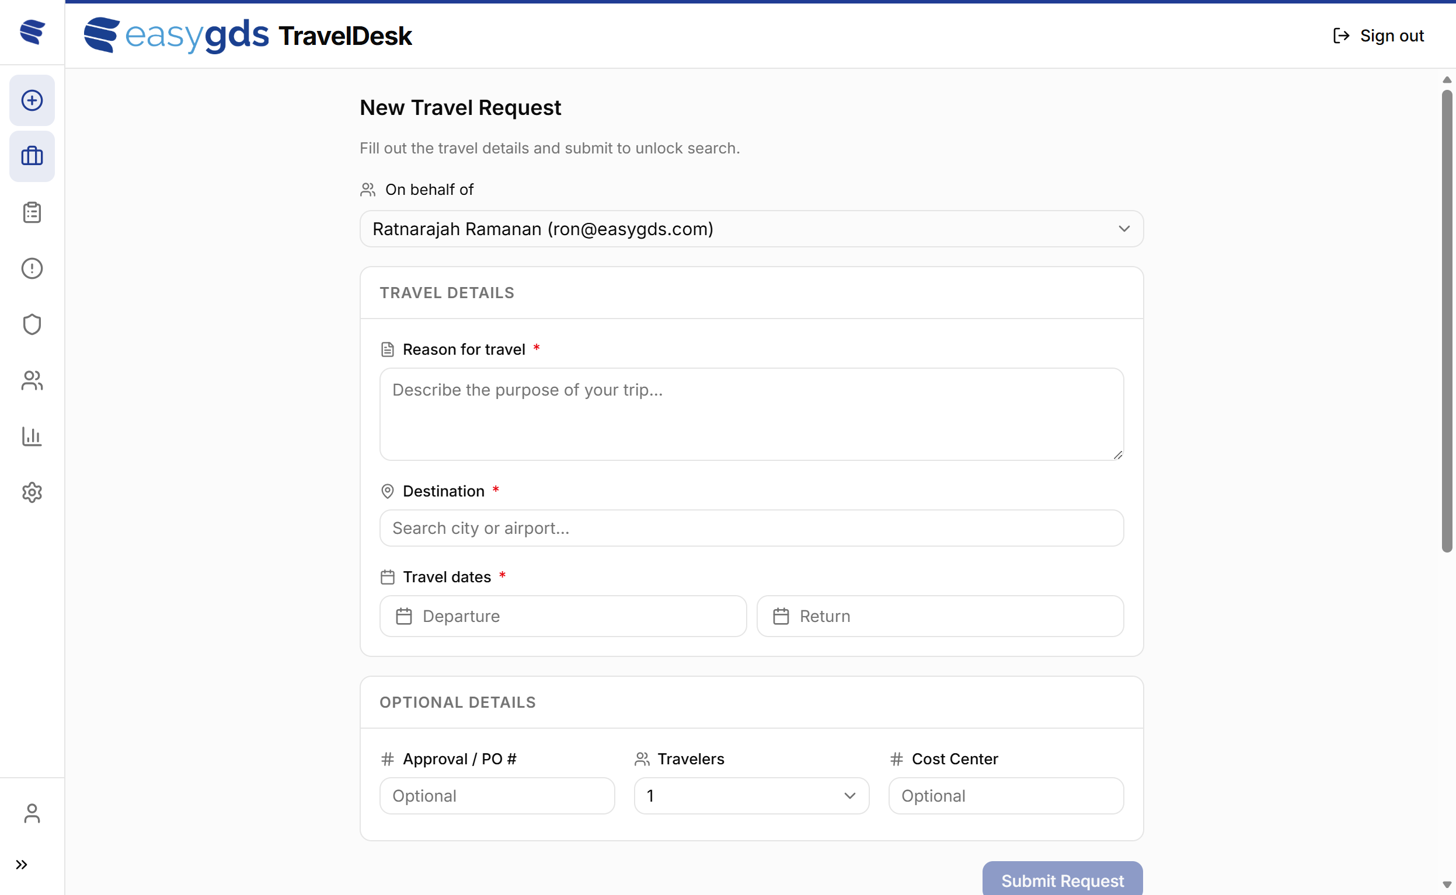Click the Reason for travel text area
The height and width of the screenshot is (895, 1456).
750,414
